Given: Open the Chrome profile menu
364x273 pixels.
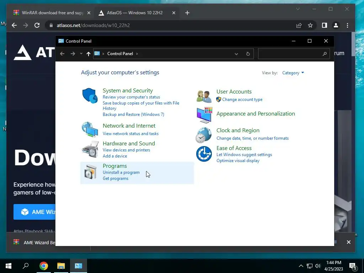Looking at the screenshot, I should click(336, 25).
